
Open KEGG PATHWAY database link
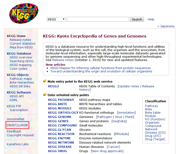click(61, 100)
